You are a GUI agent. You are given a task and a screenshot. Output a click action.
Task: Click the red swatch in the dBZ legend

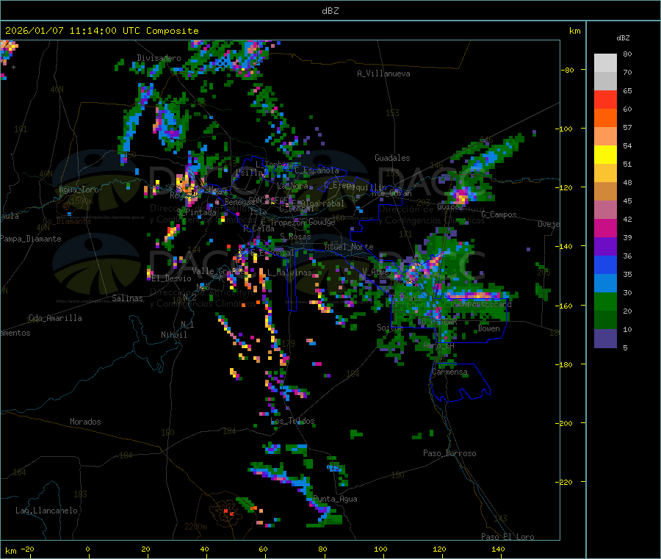coord(605,99)
